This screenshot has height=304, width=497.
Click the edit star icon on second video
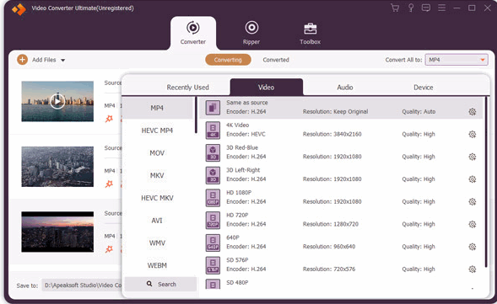(109, 184)
